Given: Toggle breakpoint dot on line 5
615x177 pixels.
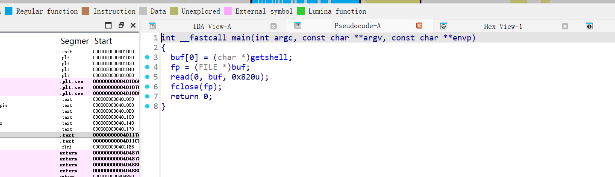Looking at the screenshot, I should coord(147,77).
